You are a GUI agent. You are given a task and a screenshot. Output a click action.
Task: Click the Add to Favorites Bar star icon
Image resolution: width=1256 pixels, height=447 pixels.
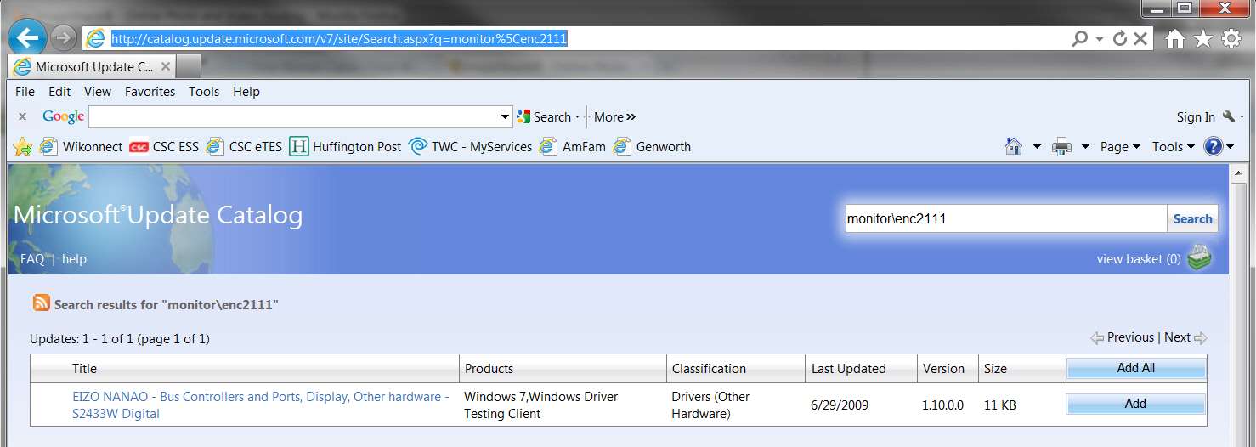[23, 147]
